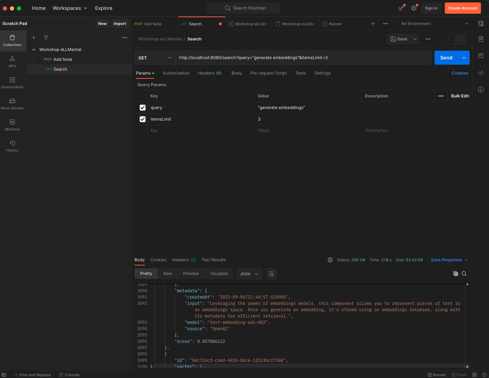Collapse the Workshop eLLMental collection

tap(34, 50)
